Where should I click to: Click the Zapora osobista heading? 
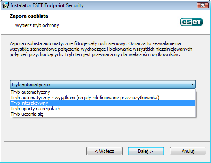(x=29, y=16)
